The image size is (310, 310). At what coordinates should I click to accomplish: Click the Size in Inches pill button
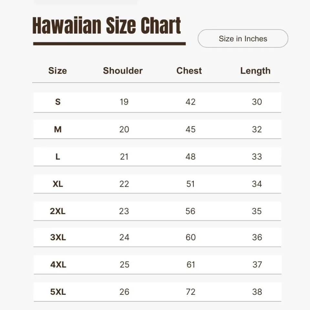click(x=243, y=39)
